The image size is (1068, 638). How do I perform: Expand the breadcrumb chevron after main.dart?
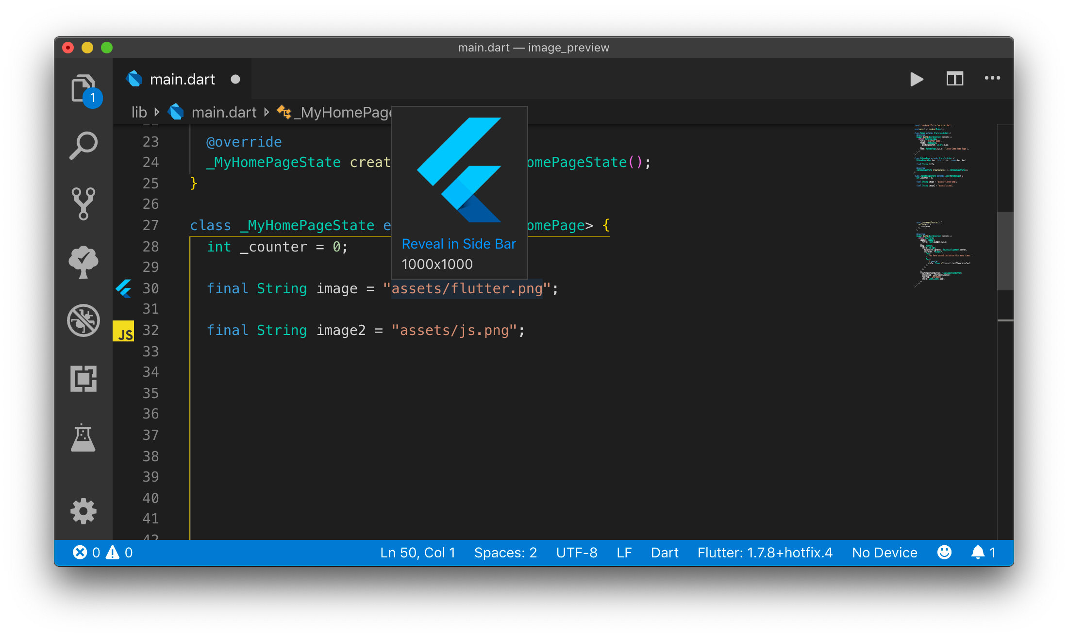pos(267,112)
